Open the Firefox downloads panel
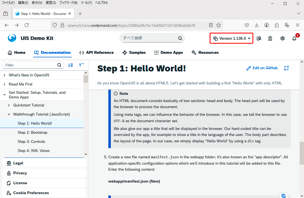The image size is (304, 198). click(257, 25)
